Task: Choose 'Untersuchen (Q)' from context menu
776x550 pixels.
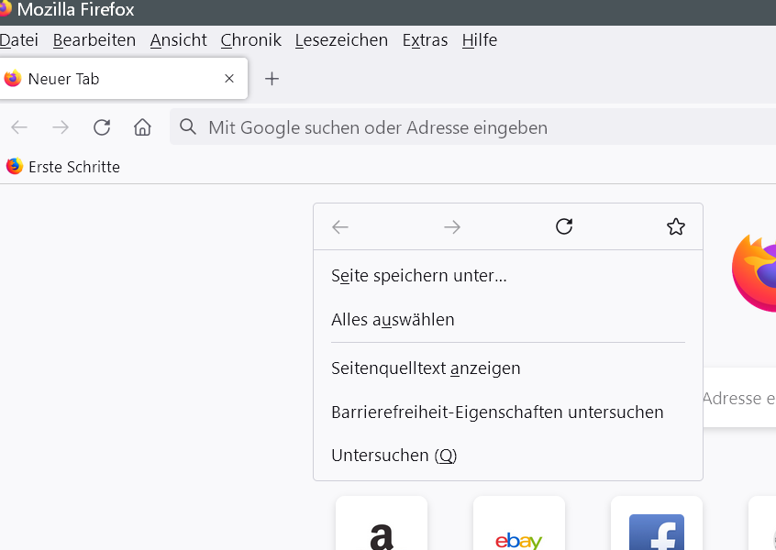Action: click(x=394, y=456)
